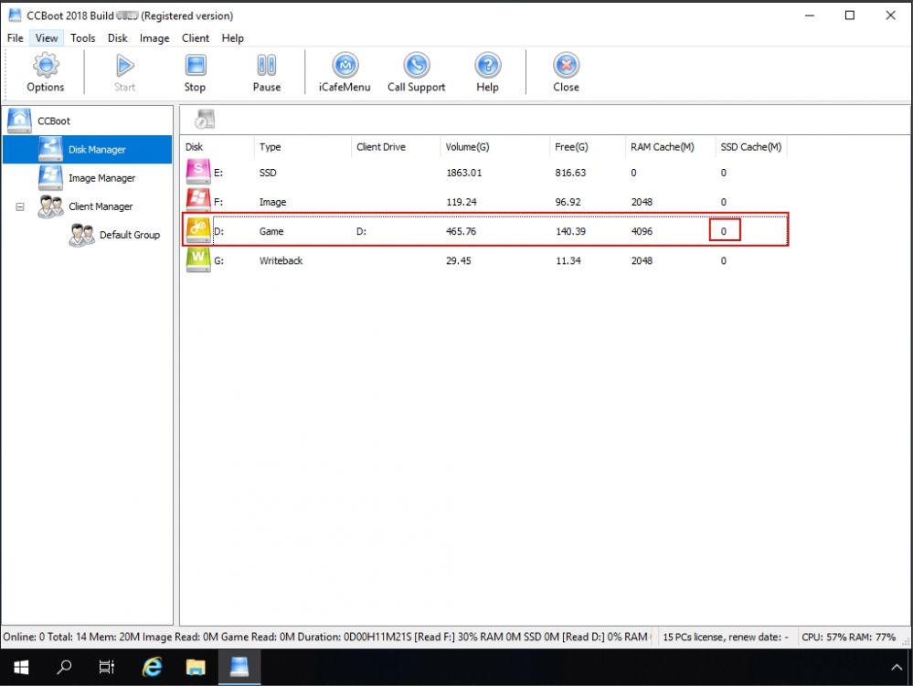Click the Start play icon
The image size is (913, 686).
coord(124,65)
